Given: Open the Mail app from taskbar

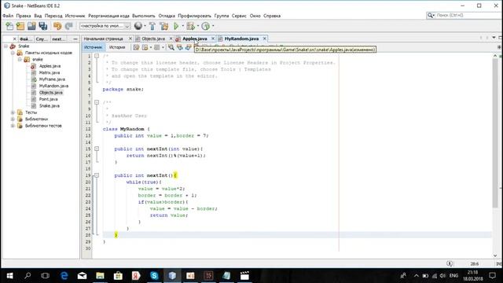Looking at the screenshot, I should (x=82, y=276).
